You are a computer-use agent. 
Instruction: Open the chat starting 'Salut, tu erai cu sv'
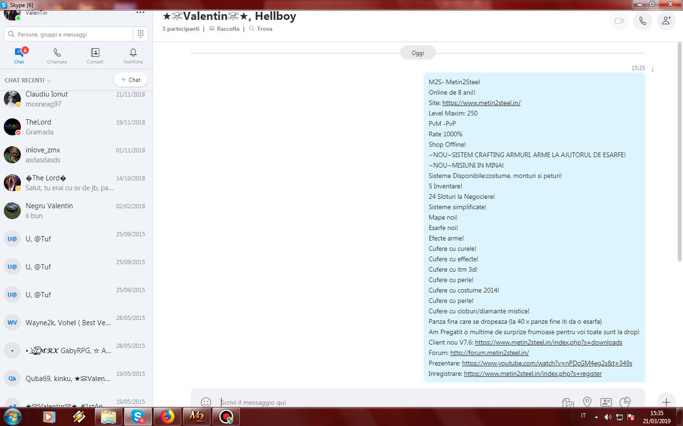pyautogui.click(x=76, y=183)
